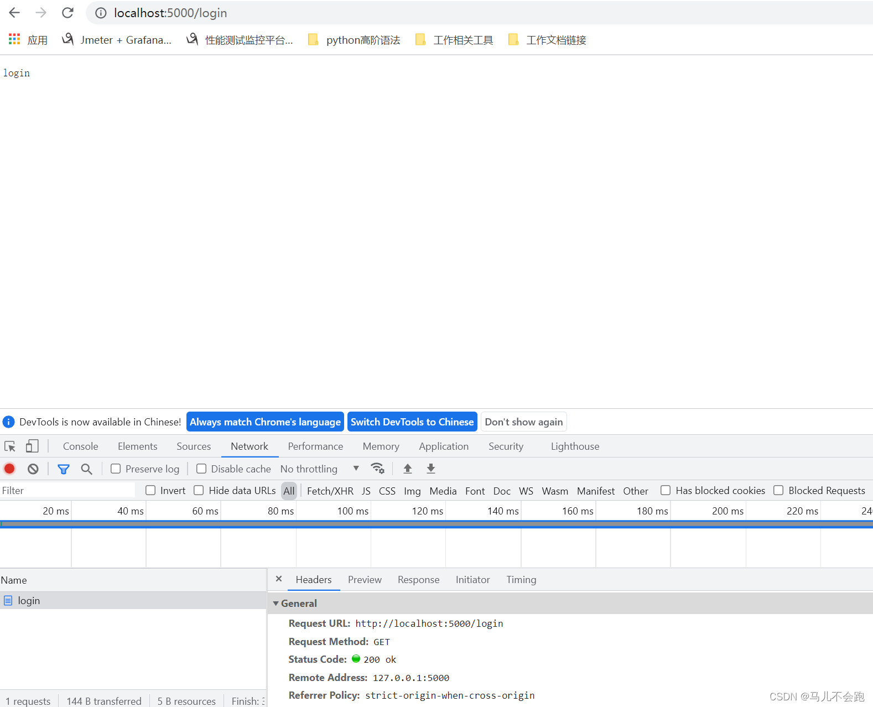
Task: Select the All filter type
Action: click(x=289, y=491)
